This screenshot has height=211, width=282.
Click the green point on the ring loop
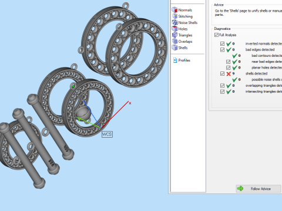coord(73,87)
